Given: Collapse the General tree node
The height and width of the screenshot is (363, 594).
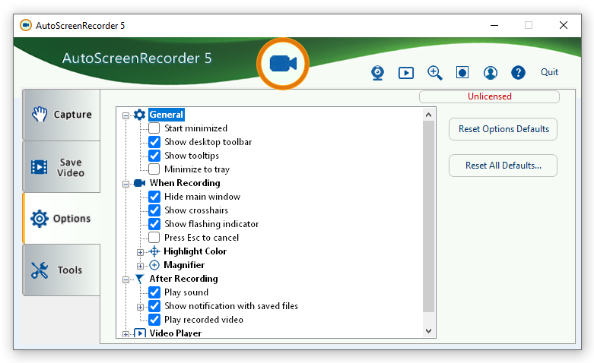Looking at the screenshot, I should coord(125,115).
